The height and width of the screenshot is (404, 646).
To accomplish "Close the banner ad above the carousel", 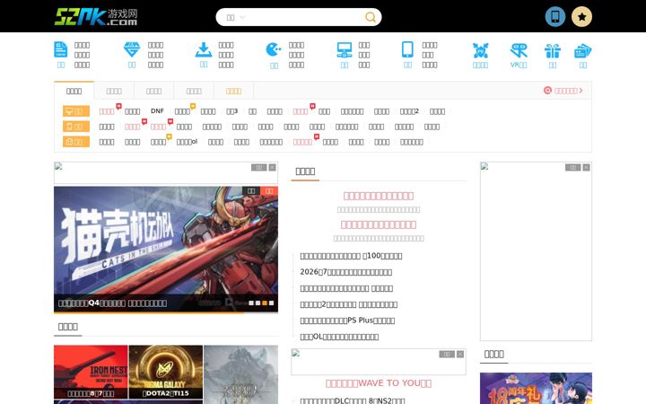I will click(x=273, y=167).
